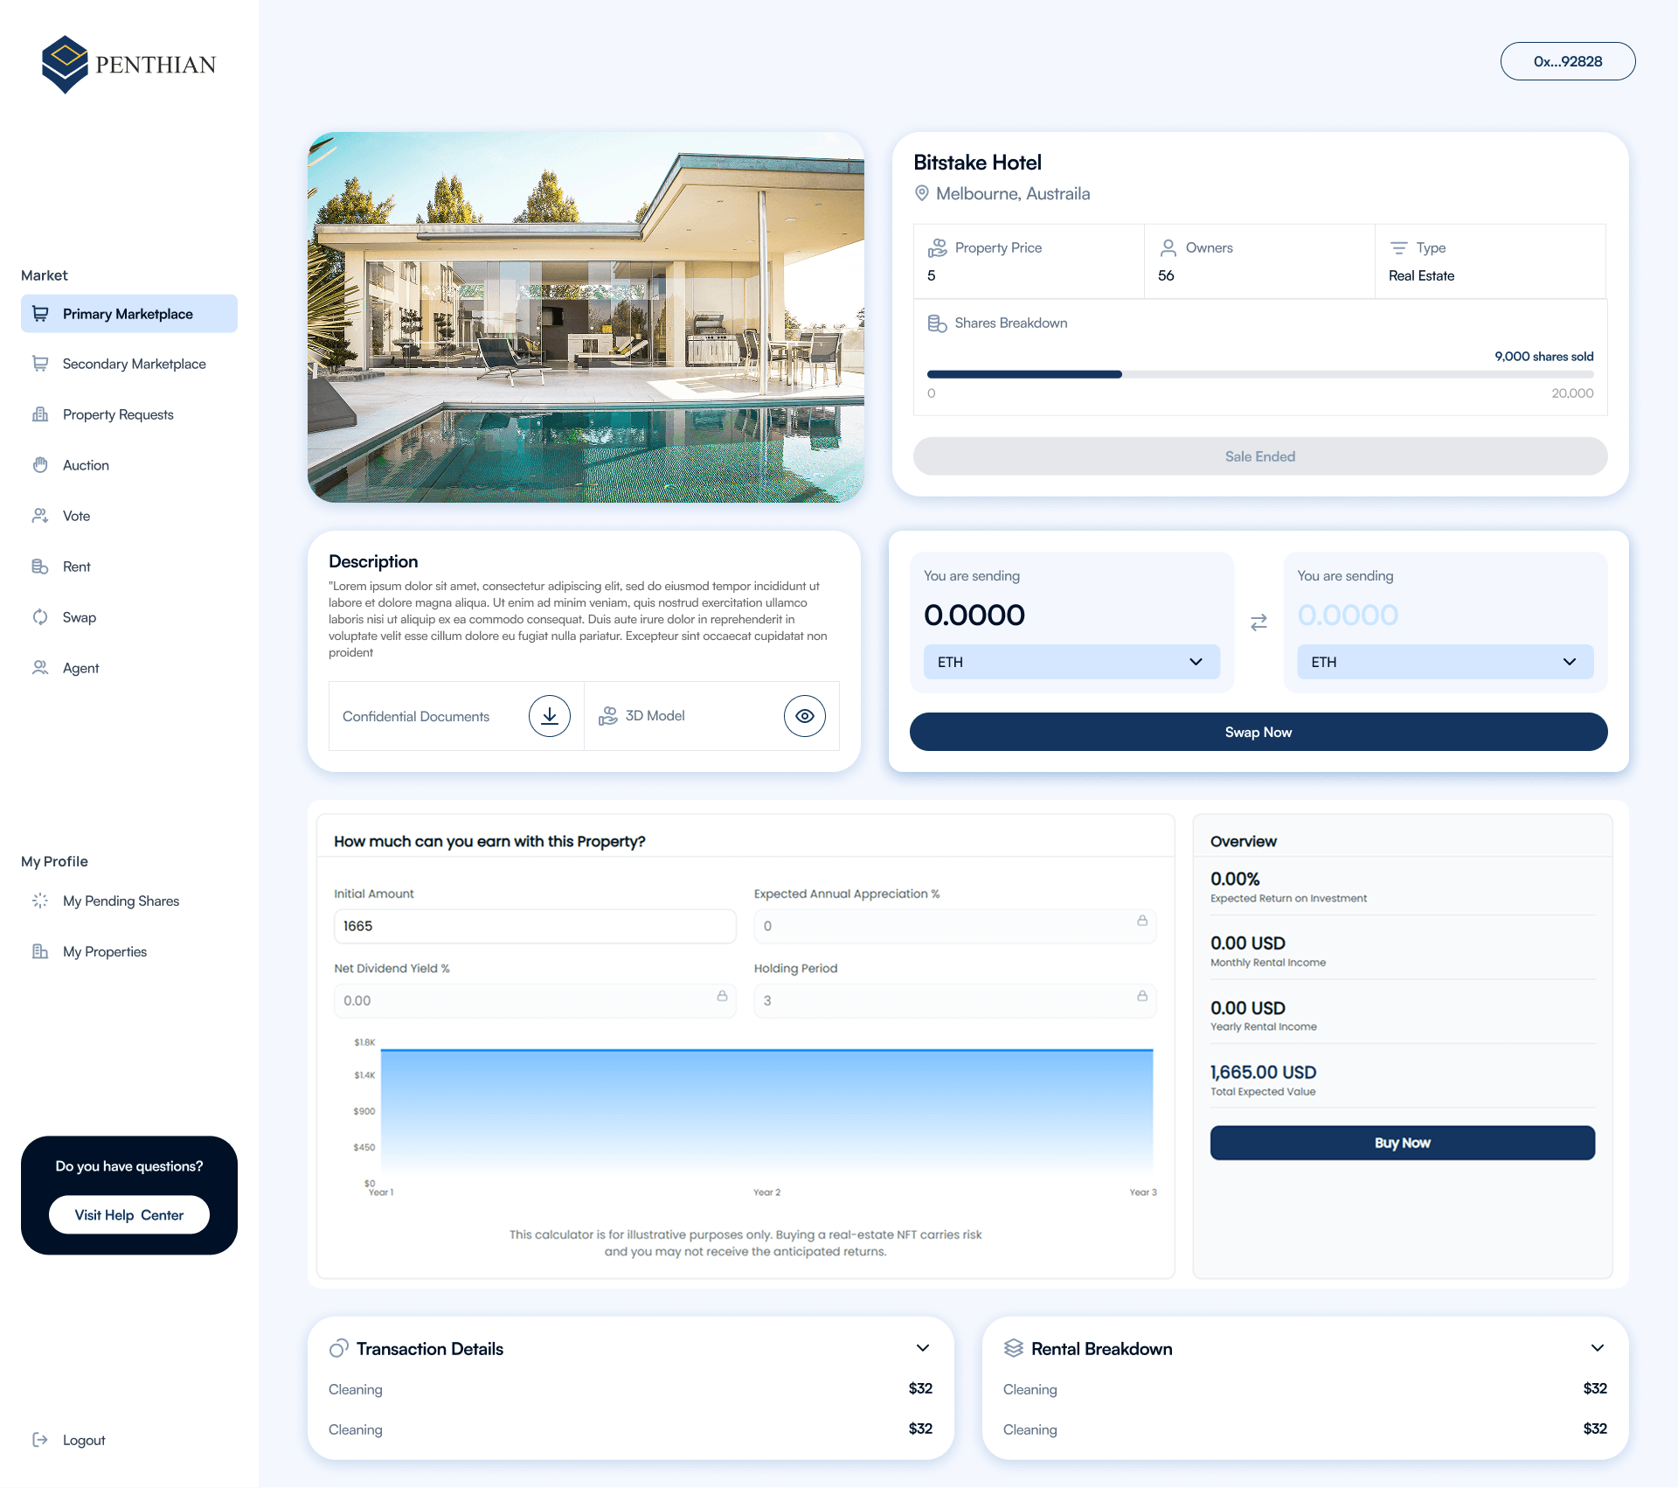Screen dimensions: 1678x1488
Task: Click the Penthian logo
Action: (x=128, y=64)
